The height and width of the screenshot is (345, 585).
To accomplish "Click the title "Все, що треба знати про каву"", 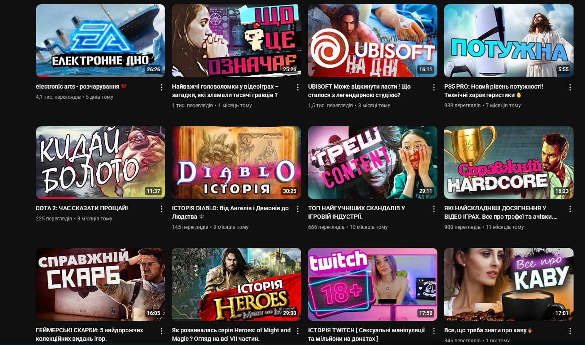I will coord(488,330).
